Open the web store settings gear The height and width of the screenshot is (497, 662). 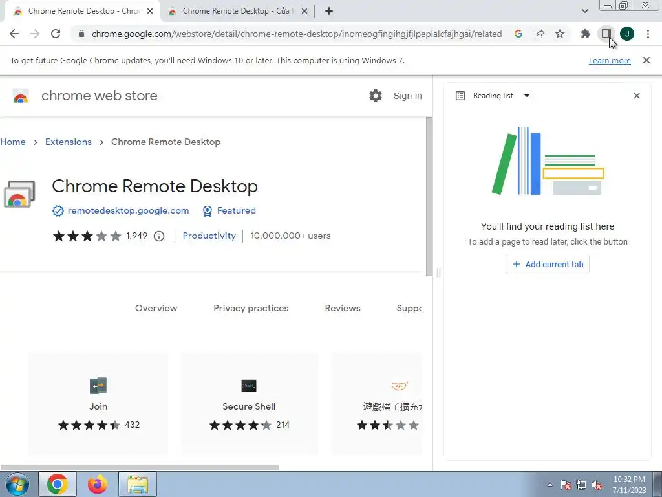coord(376,96)
